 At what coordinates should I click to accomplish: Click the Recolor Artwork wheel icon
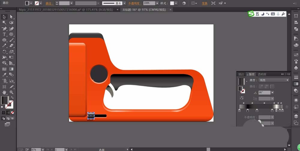tap(184, 3)
